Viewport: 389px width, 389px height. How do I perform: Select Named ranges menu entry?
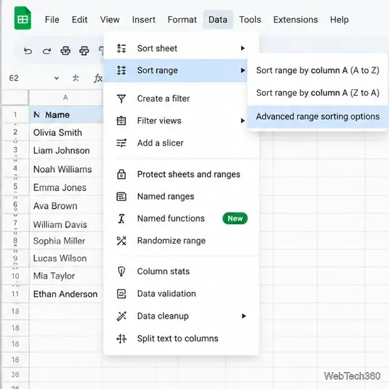coord(182,197)
